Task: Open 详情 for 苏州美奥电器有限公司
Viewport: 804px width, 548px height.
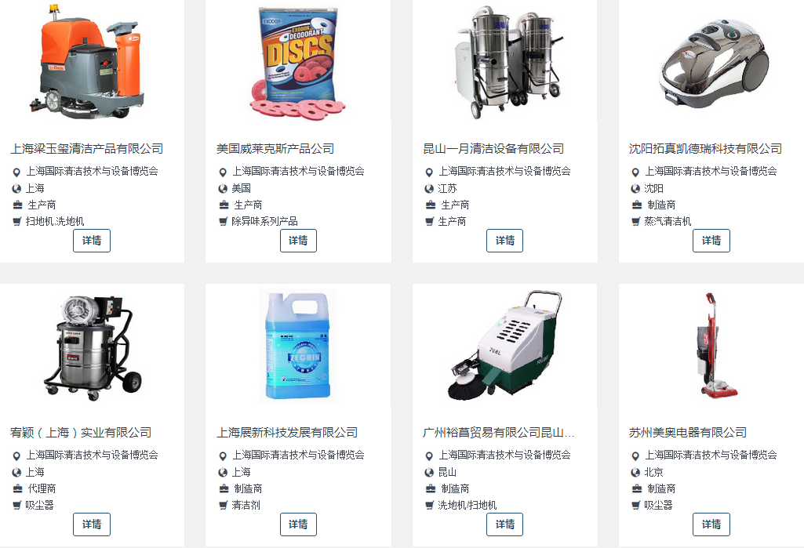Action: (711, 524)
